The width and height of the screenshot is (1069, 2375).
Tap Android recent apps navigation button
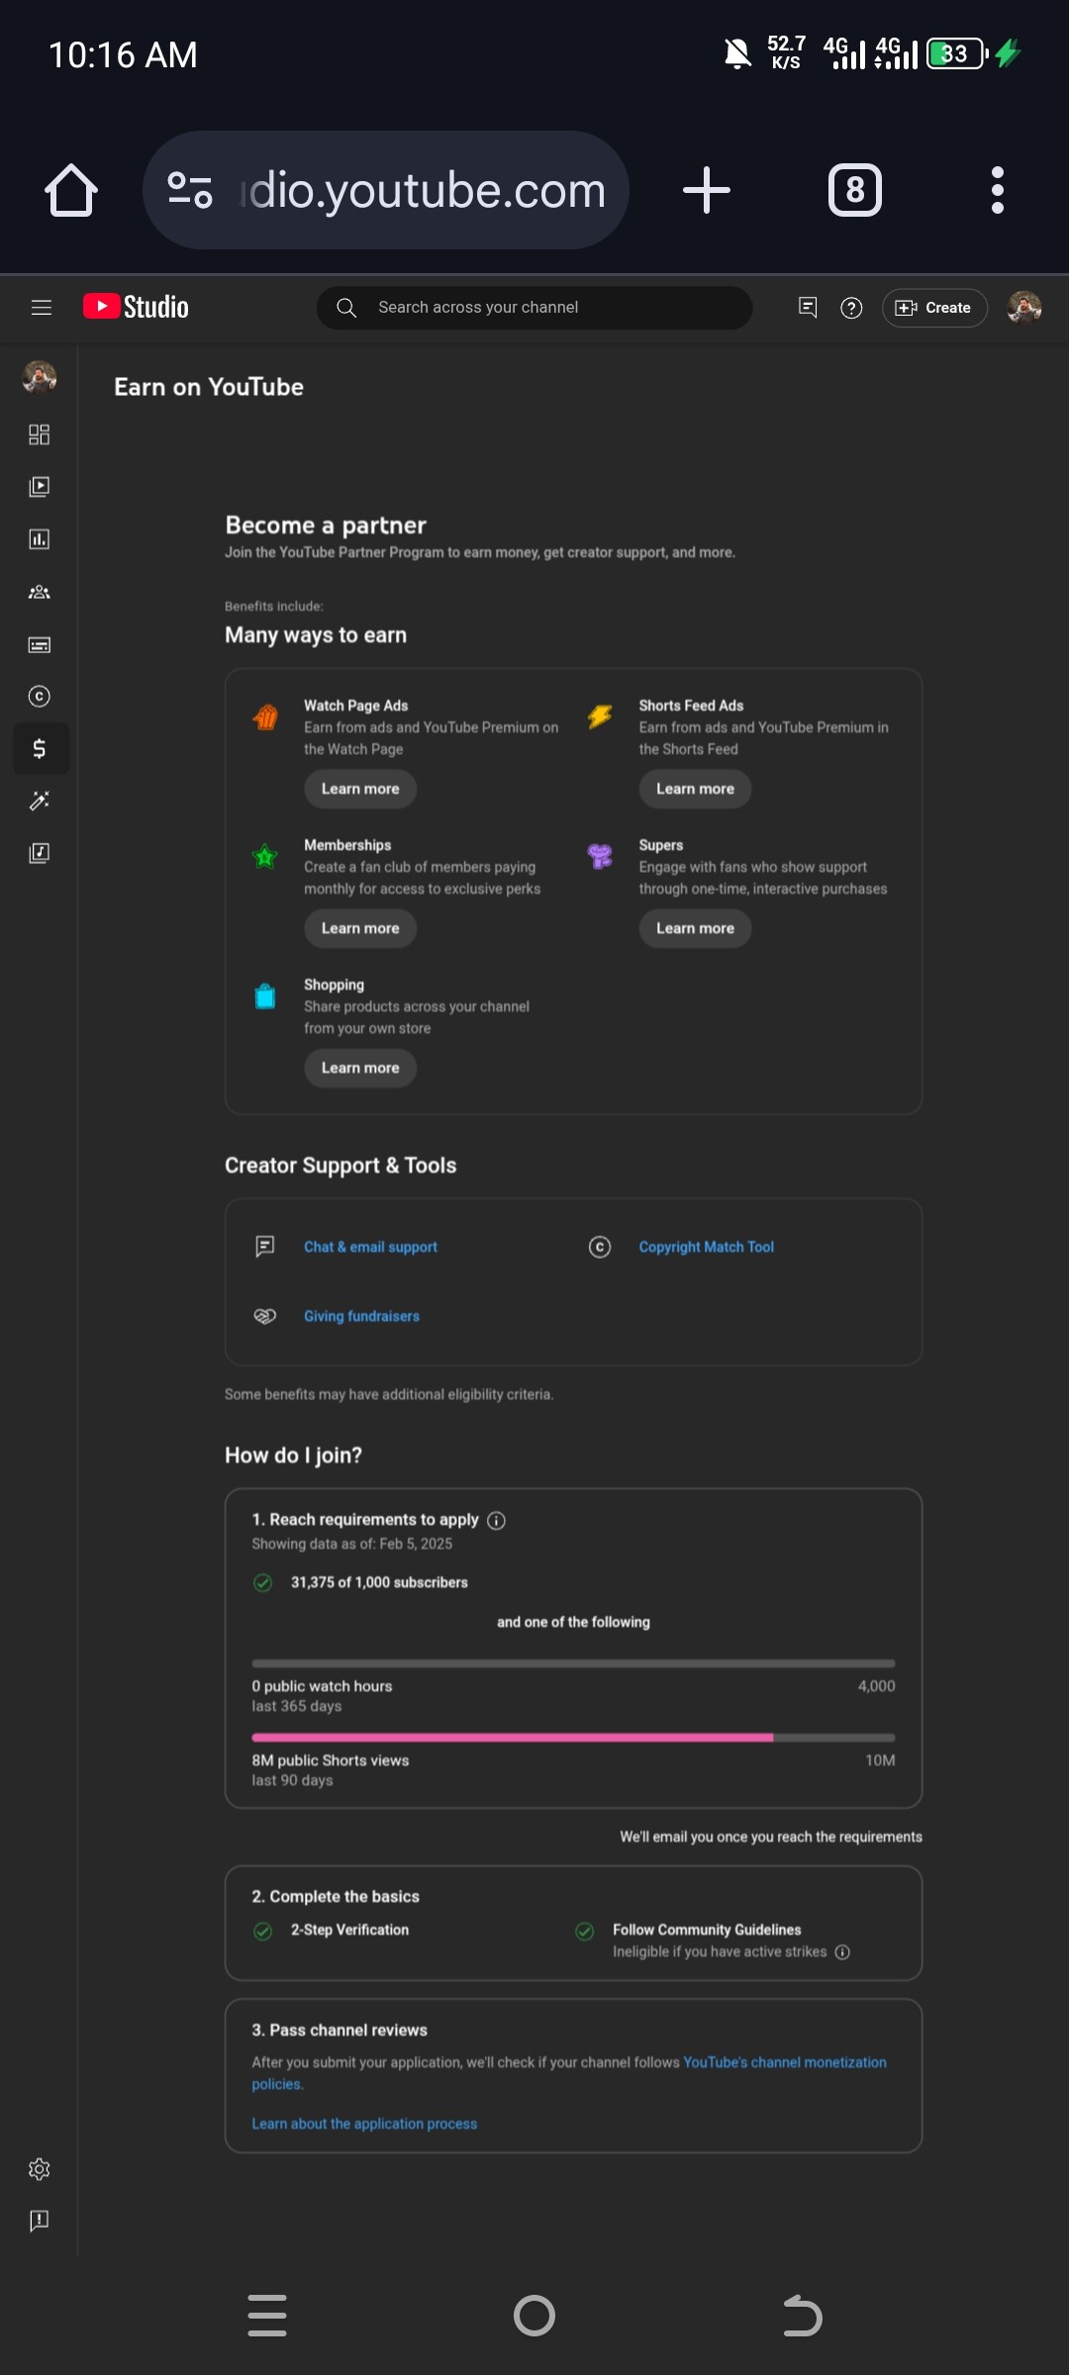coord(267,2316)
